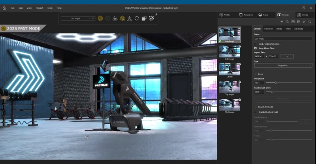The width and height of the screenshot is (316, 164).
Task: Add a new camera with plus icon
Action: click(x=282, y=22)
